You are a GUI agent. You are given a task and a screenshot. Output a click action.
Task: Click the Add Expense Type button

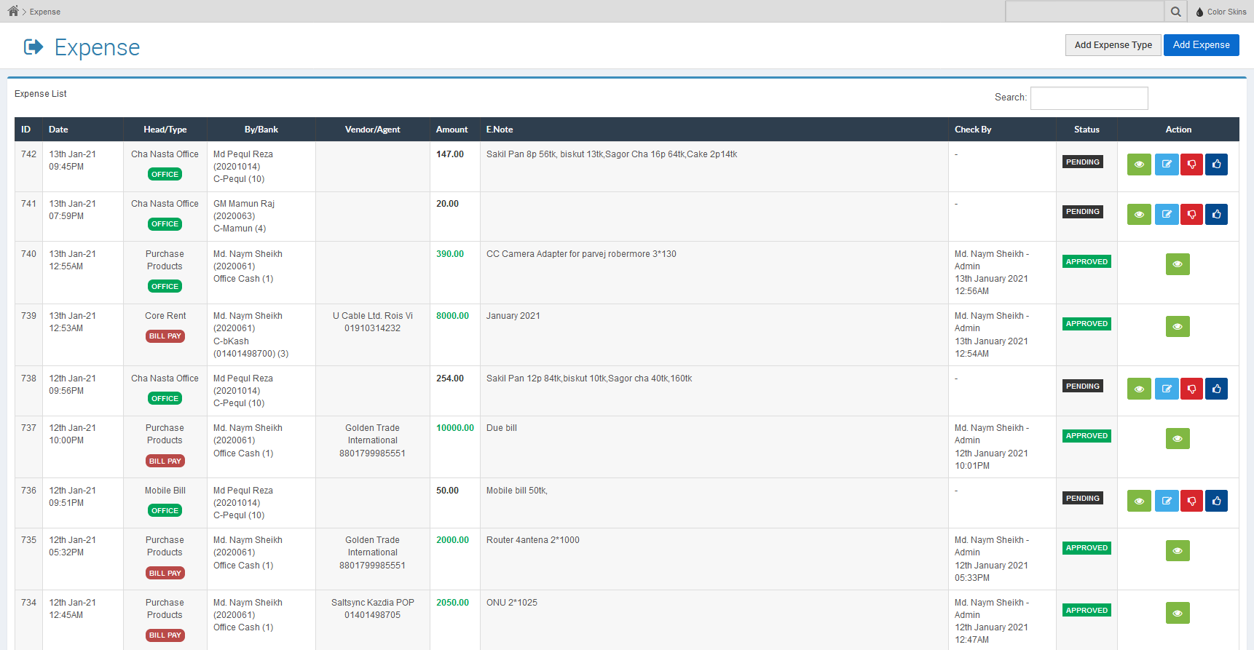point(1113,45)
